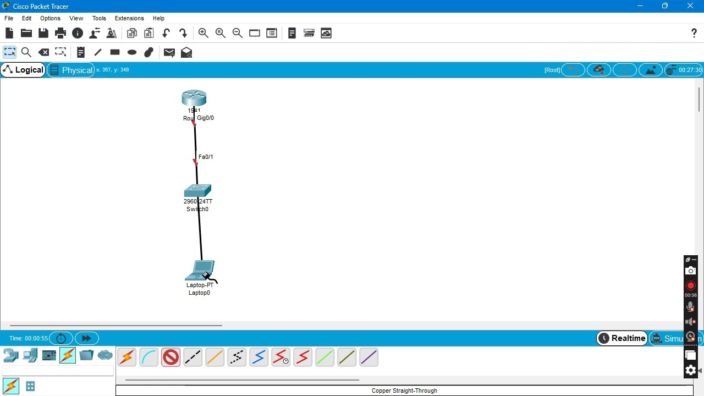Screen dimensions: 704x396
Task: Zoom out of the workspace
Action: coord(238,33)
